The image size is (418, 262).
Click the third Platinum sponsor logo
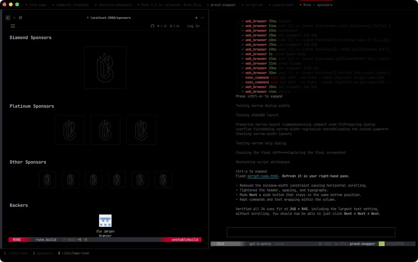(x=141, y=130)
